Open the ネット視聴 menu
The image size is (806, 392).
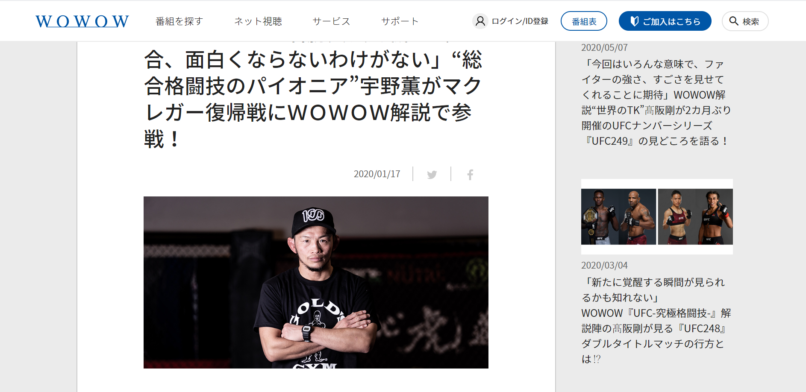click(x=258, y=21)
